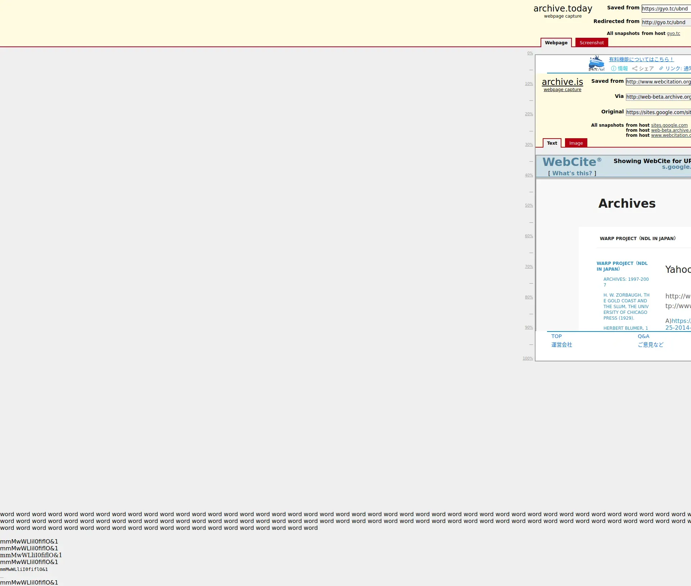Image resolution: width=691 pixels, height=586 pixels.
Task: Jump to the 50% scroll marker
Action: 529,206
